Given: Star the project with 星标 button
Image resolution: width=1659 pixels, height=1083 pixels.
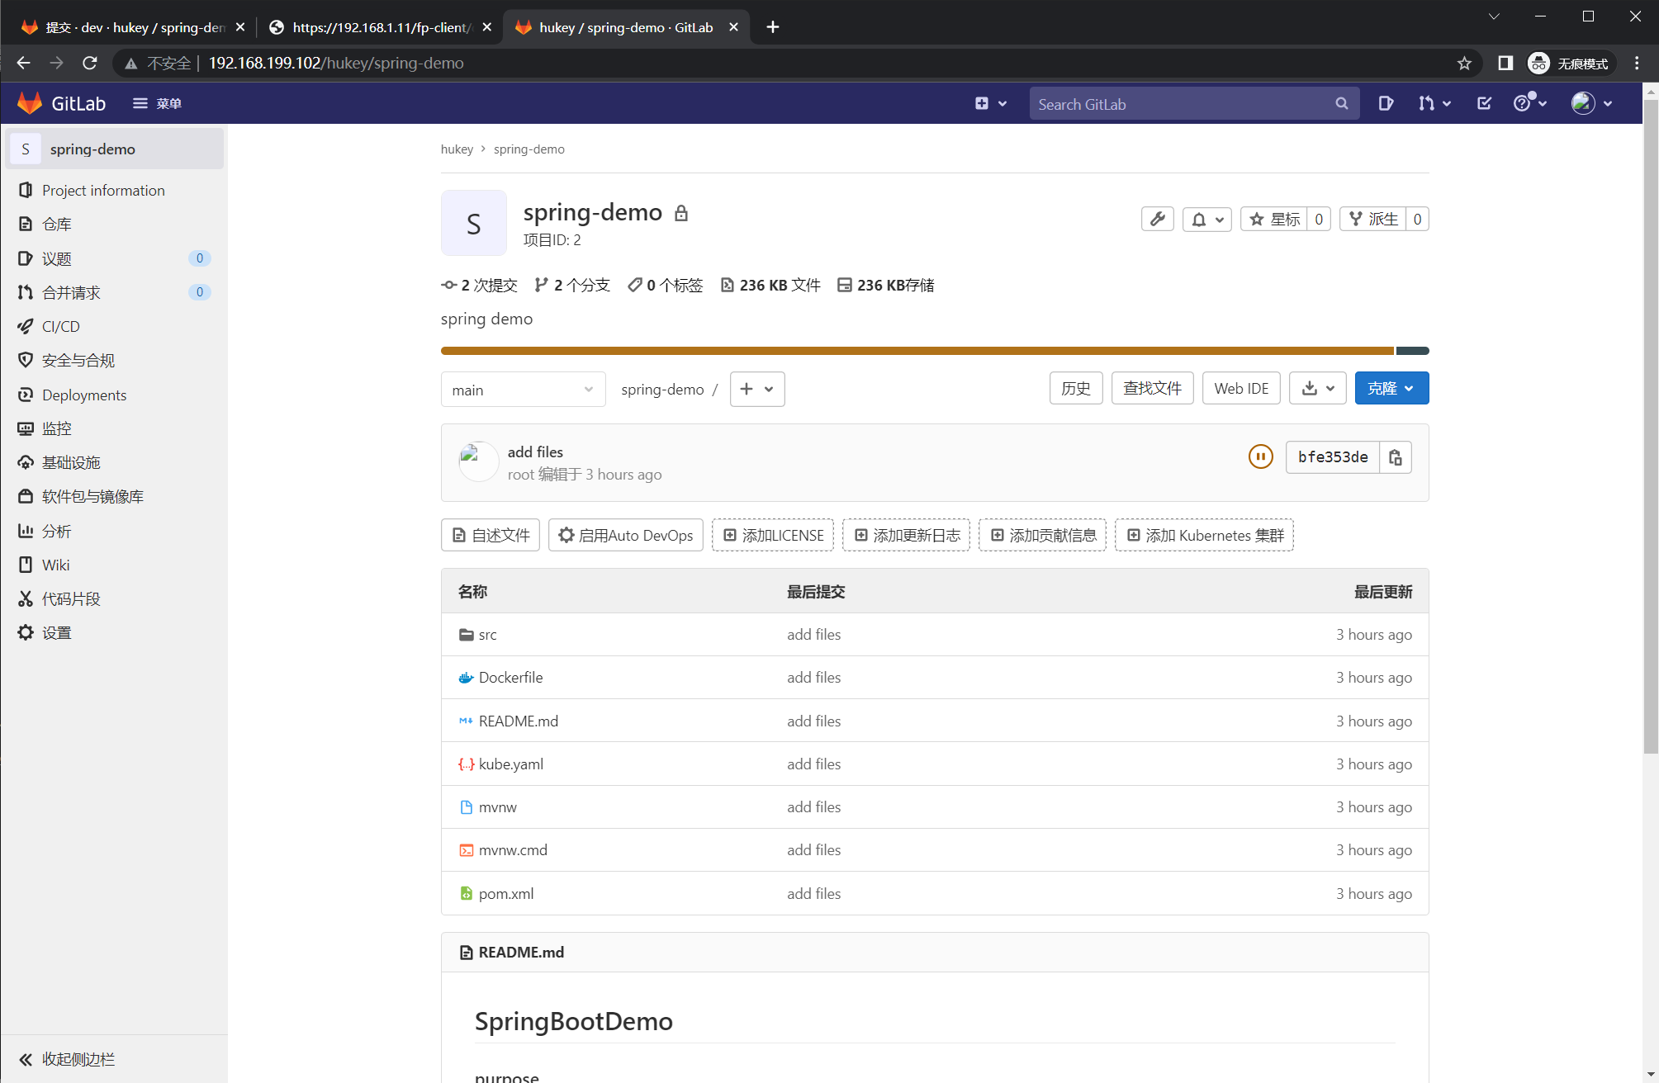Looking at the screenshot, I should (x=1273, y=219).
